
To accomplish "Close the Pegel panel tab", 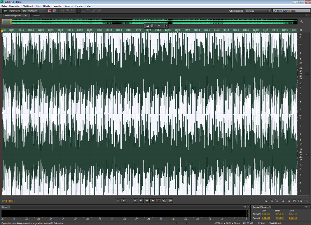I will (x=9, y=207).
